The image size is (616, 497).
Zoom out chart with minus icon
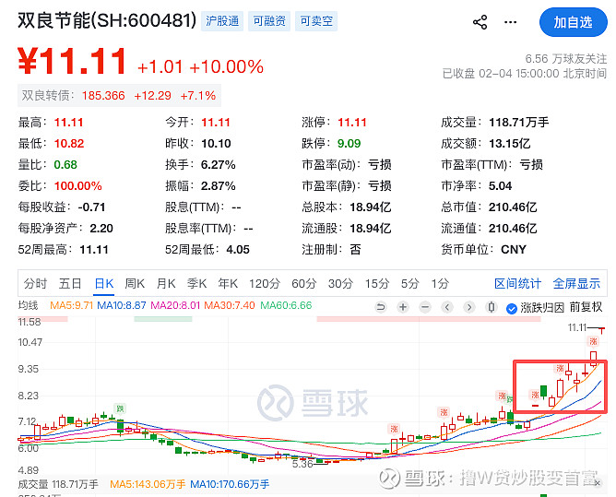pos(425,307)
